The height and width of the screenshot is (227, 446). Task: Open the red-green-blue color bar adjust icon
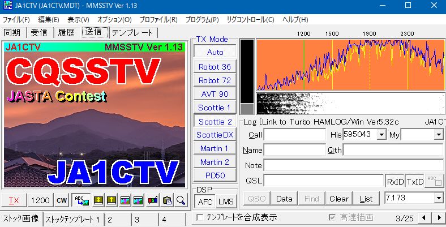point(153,200)
